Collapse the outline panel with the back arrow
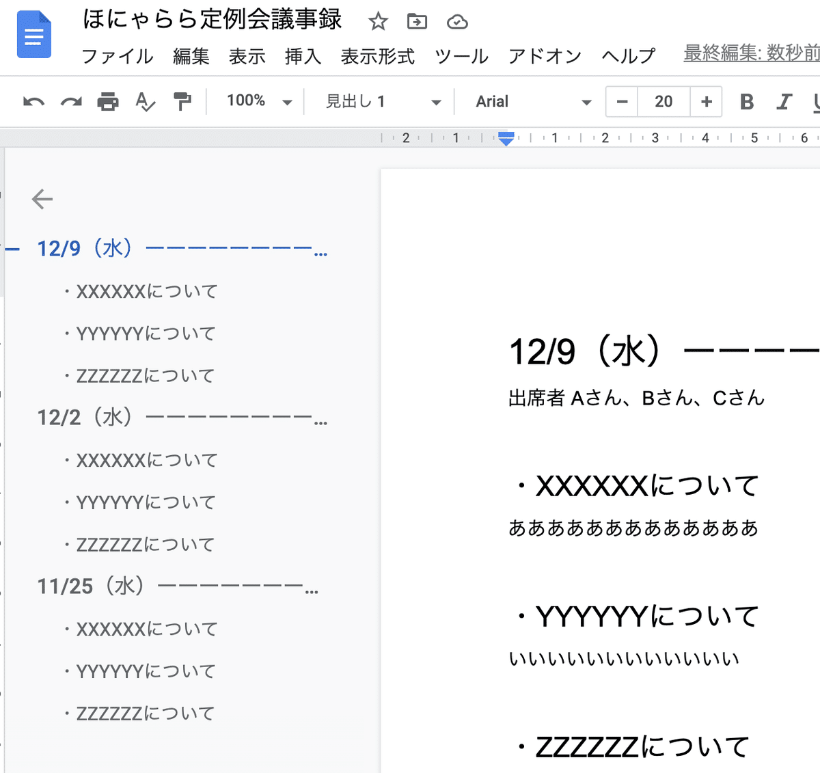820x773 pixels. click(x=42, y=199)
